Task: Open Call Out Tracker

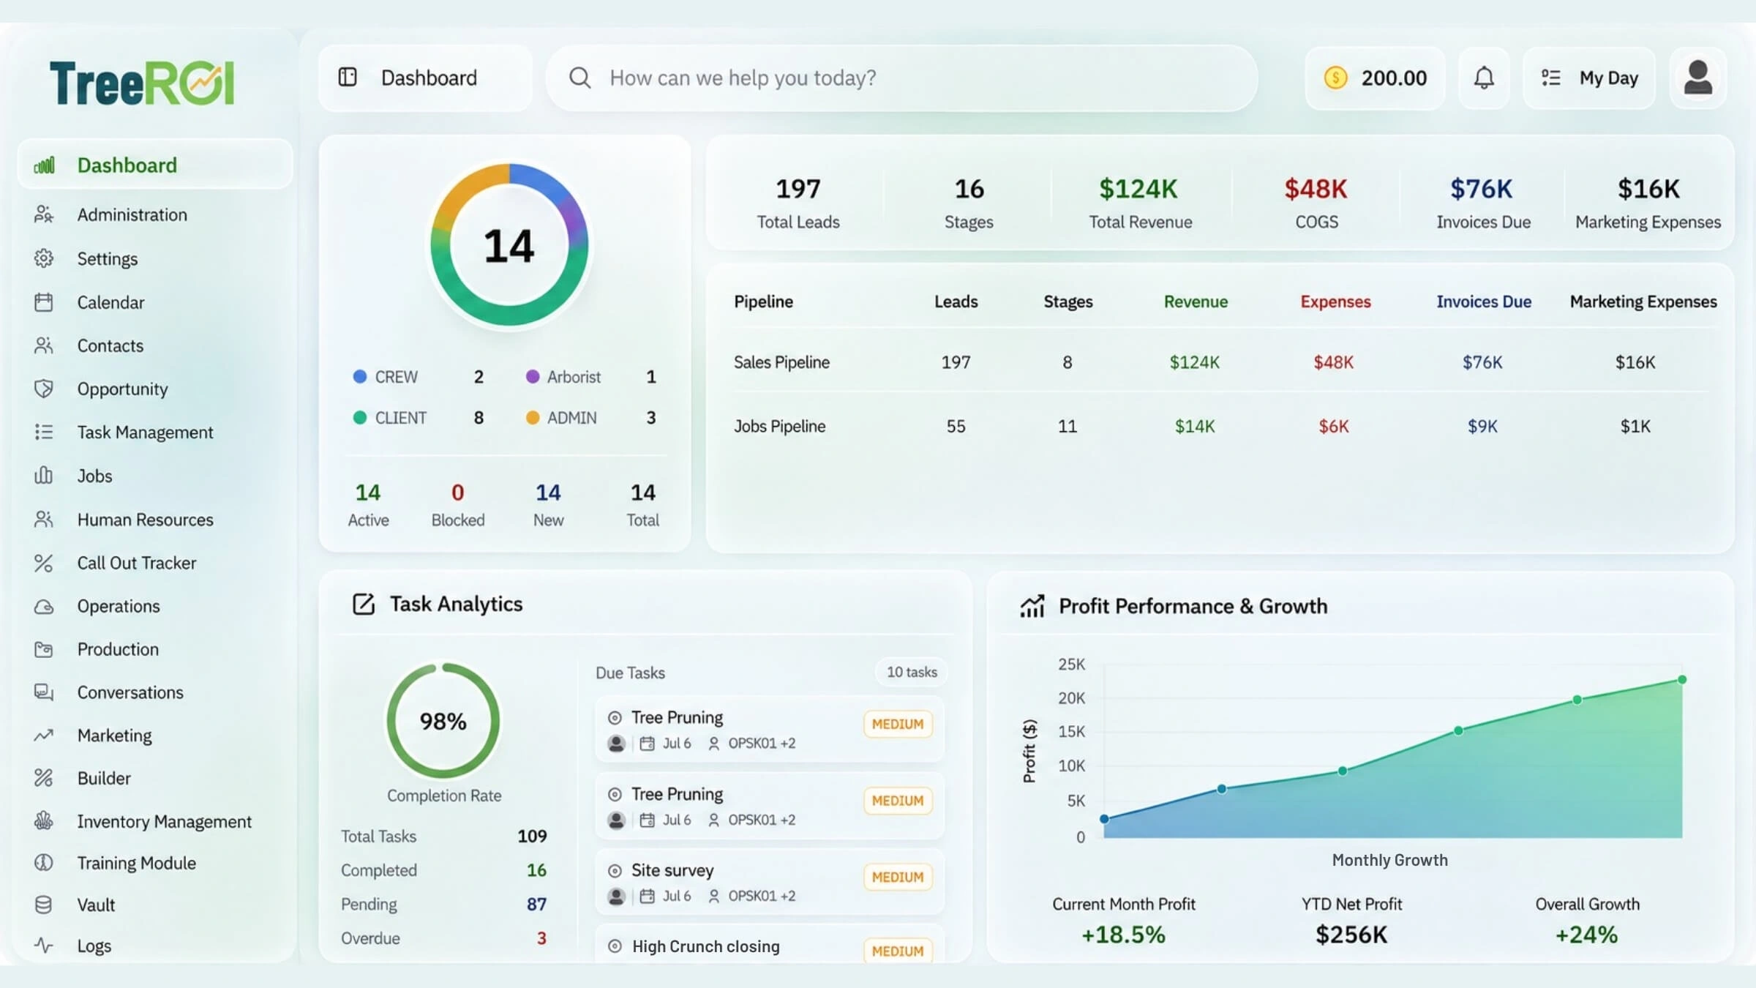Action: [x=137, y=563]
